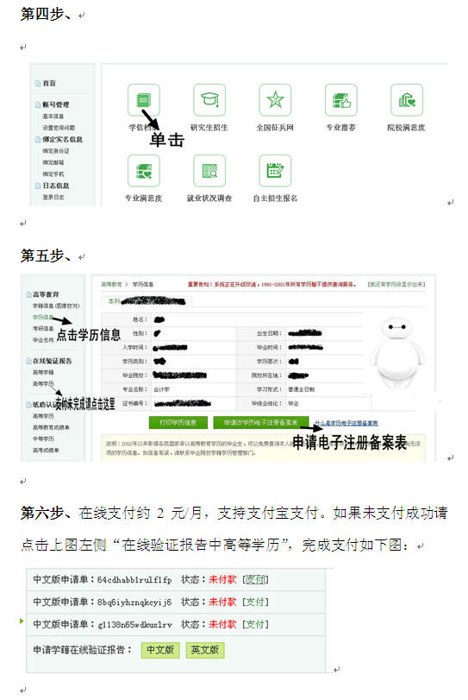The height and width of the screenshot is (700, 468).
Task: Select 账号管理 in the sidebar
Action: [x=56, y=105]
